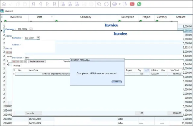
Task: Click the grid options icon left of Invoice No
Action: coord(2,17)
